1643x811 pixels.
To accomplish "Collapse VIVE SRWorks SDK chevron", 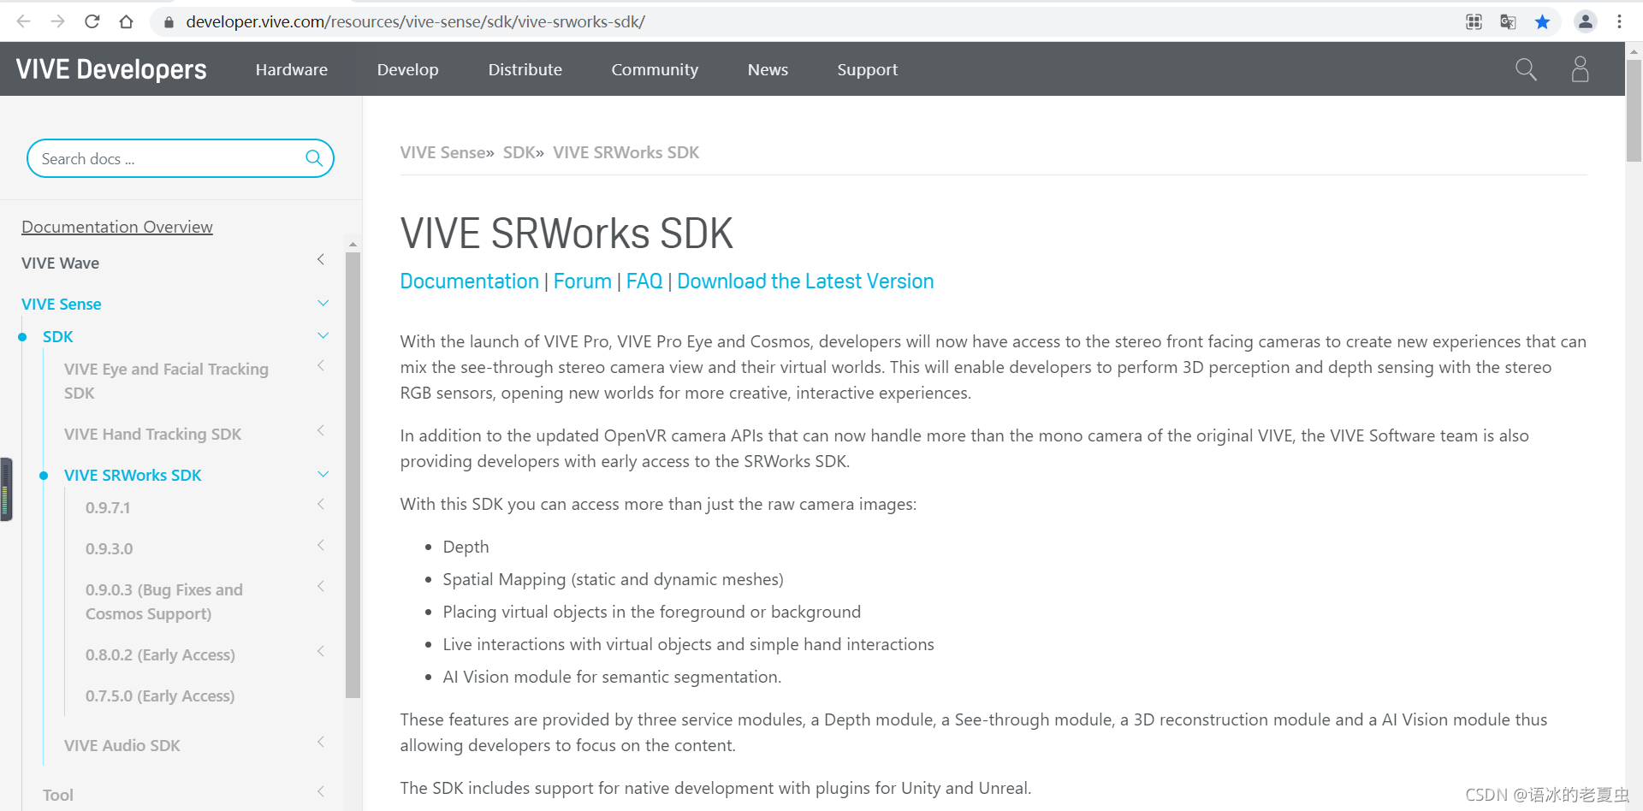I will (x=323, y=474).
